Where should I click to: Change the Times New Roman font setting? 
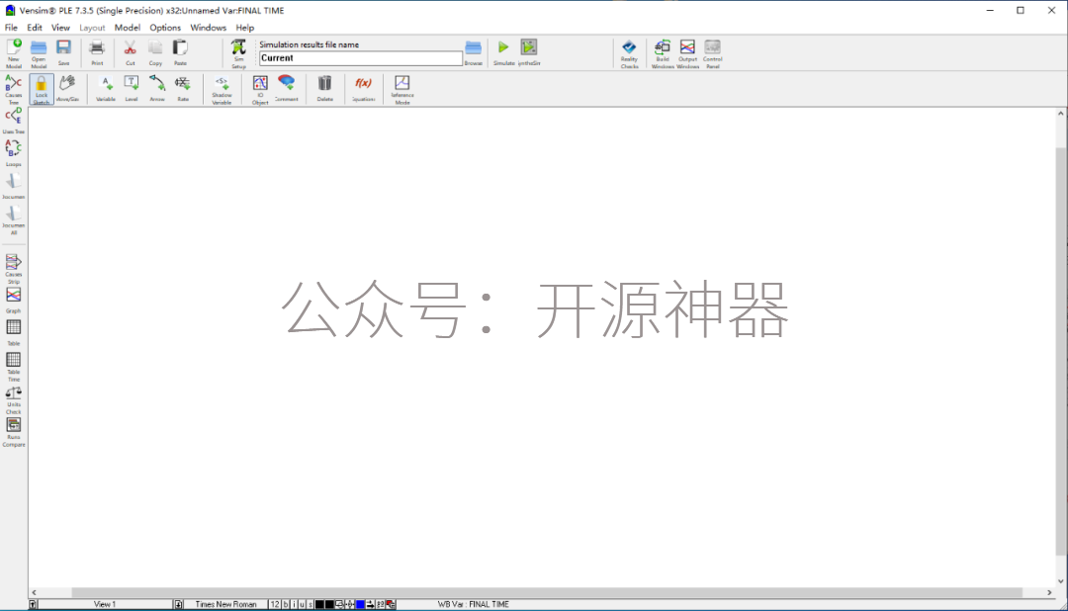click(x=226, y=604)
